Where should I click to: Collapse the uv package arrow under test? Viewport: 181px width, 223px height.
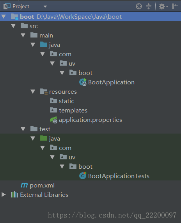[x=52, y=157]
